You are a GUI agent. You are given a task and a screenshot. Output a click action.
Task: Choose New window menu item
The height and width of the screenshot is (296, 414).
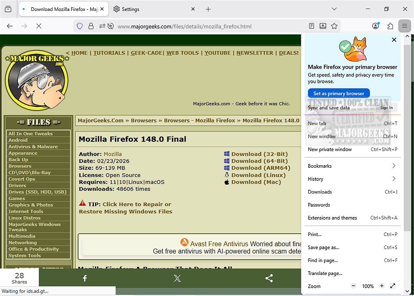(353, 136)
